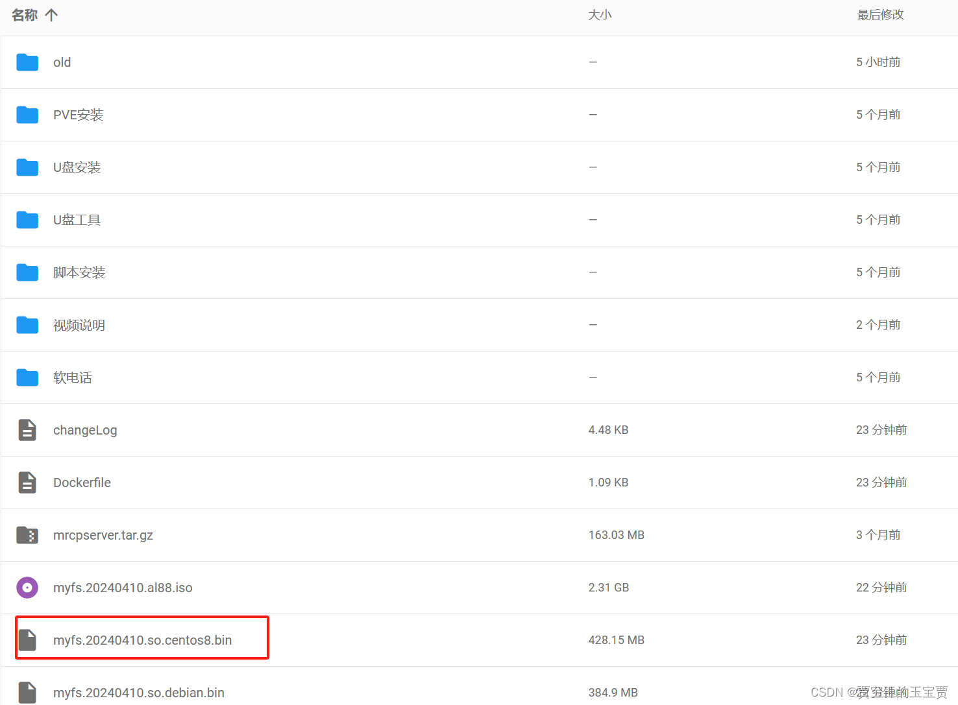Select the changeLog file name
958x705 pixels.
coord(85,430)
